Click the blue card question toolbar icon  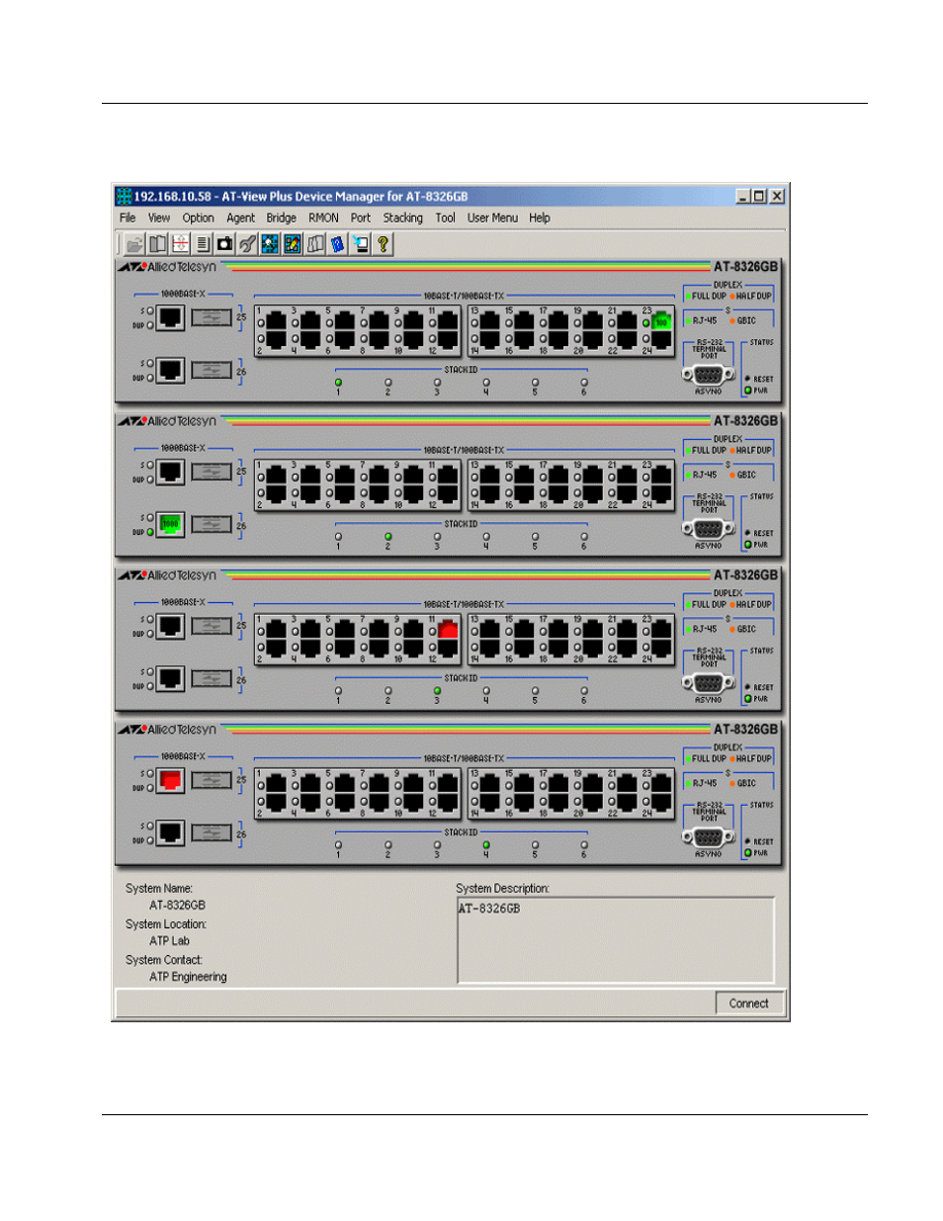coord(338,243)
